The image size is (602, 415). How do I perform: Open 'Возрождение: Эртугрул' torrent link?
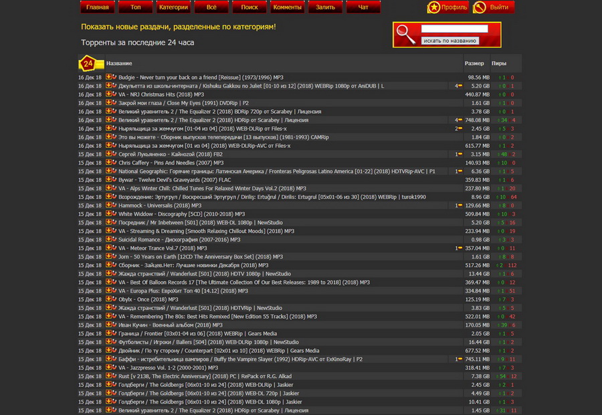272,197
